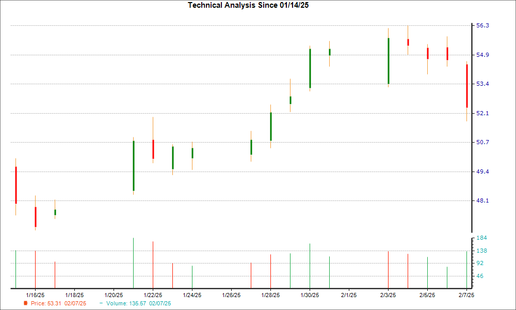Select the 2/3/25 date label

click(388, 295)
